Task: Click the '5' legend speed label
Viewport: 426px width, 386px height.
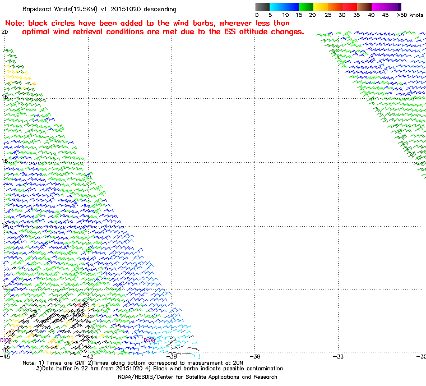Action: pyautogui.click(x=270, y=15)
